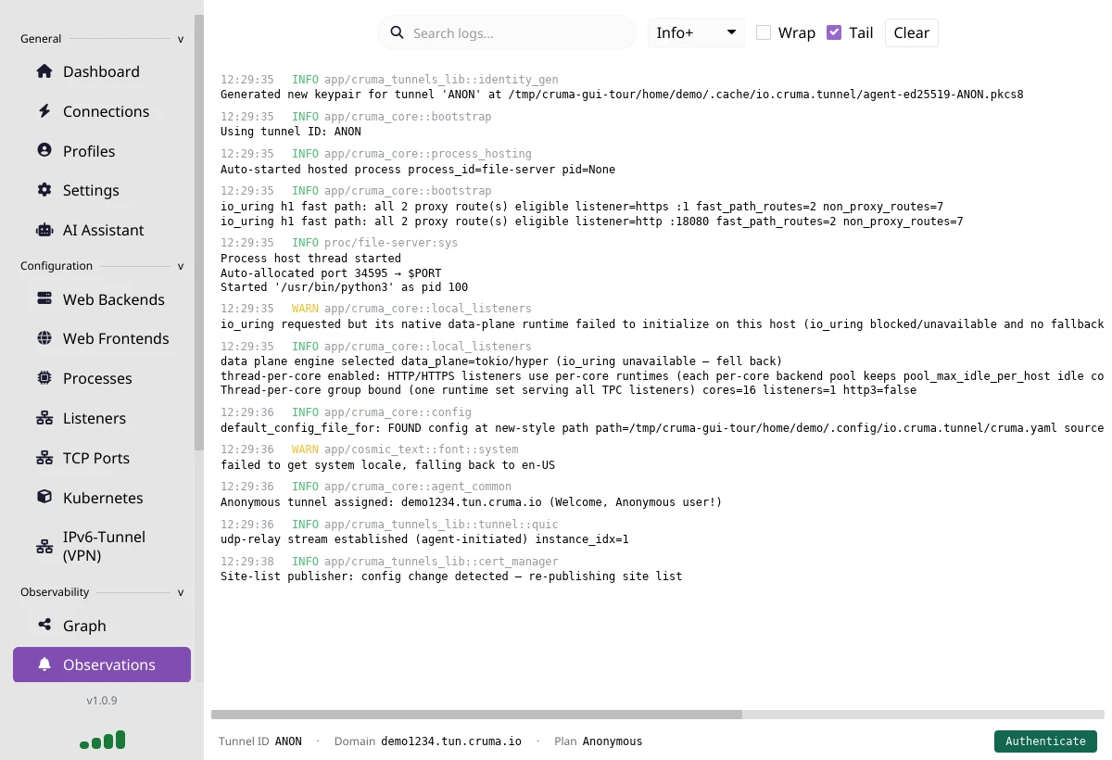Click the 'udp-relay stream established' log line

tap(424, 539)
